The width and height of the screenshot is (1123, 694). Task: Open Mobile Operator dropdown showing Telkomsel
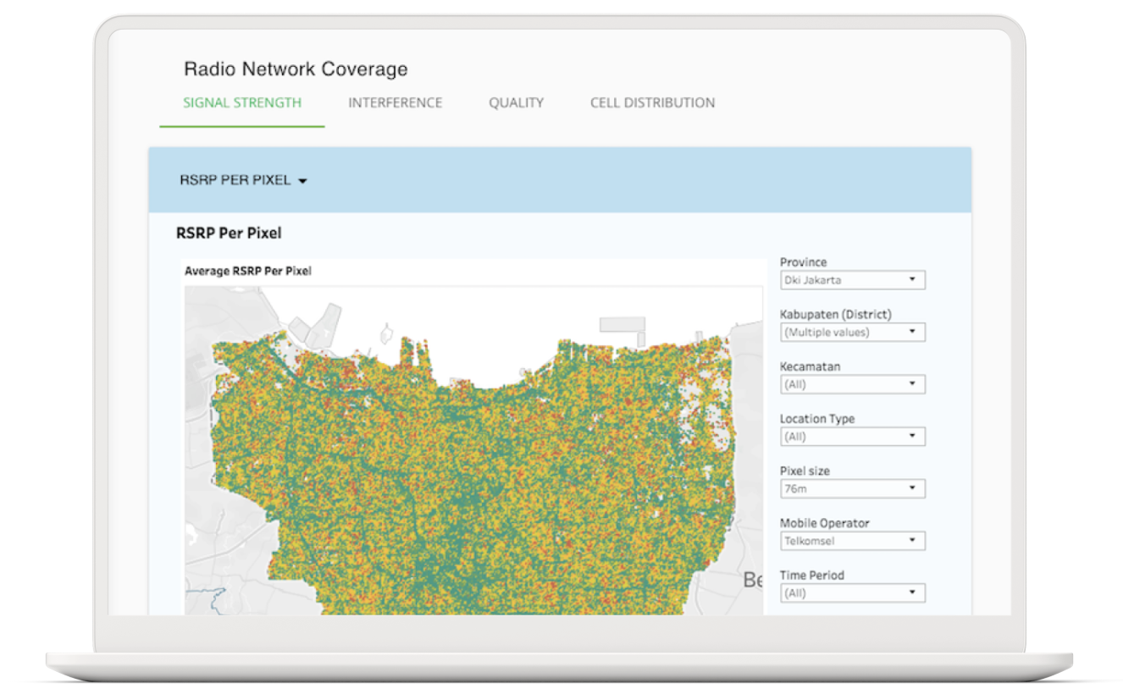pyautogui.click(x=852, y=541)
